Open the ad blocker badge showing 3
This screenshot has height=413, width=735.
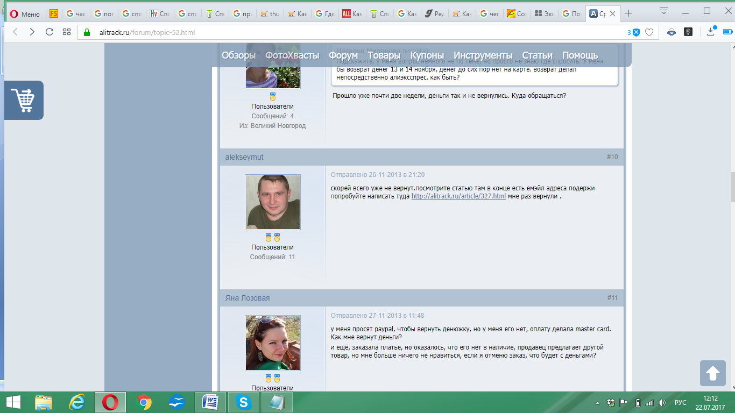point(633,32)
